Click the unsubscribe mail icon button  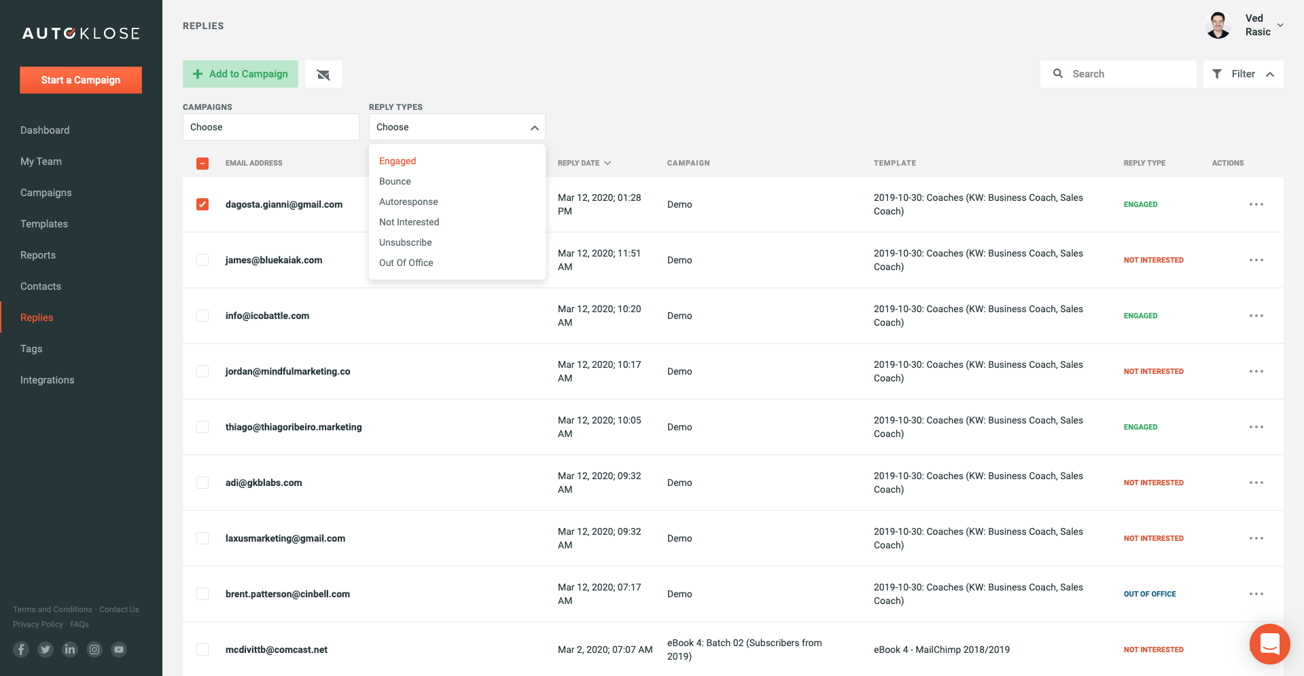pos(323,74)
